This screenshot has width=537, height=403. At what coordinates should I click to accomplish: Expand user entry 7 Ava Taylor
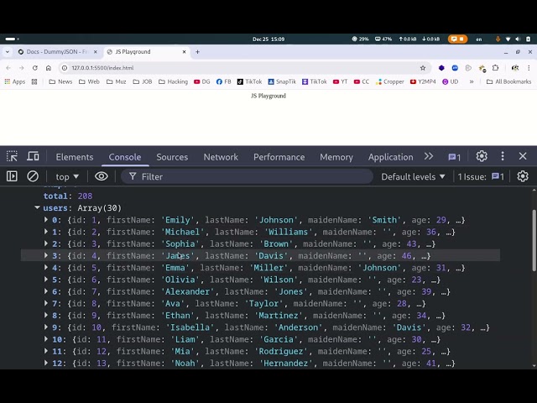tap(46, 304)
